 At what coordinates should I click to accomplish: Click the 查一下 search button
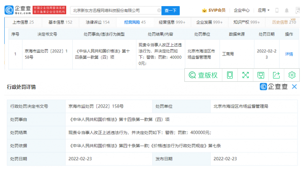(x=170, y=10)
